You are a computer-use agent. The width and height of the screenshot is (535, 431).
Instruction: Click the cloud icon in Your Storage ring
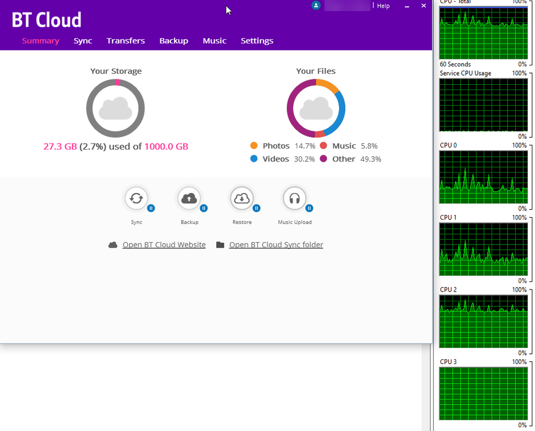(x=116, y=109)
